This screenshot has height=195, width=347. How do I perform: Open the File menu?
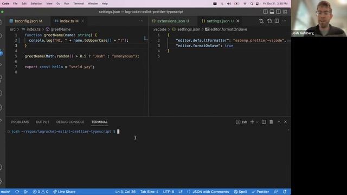click(x=15, y=4)
